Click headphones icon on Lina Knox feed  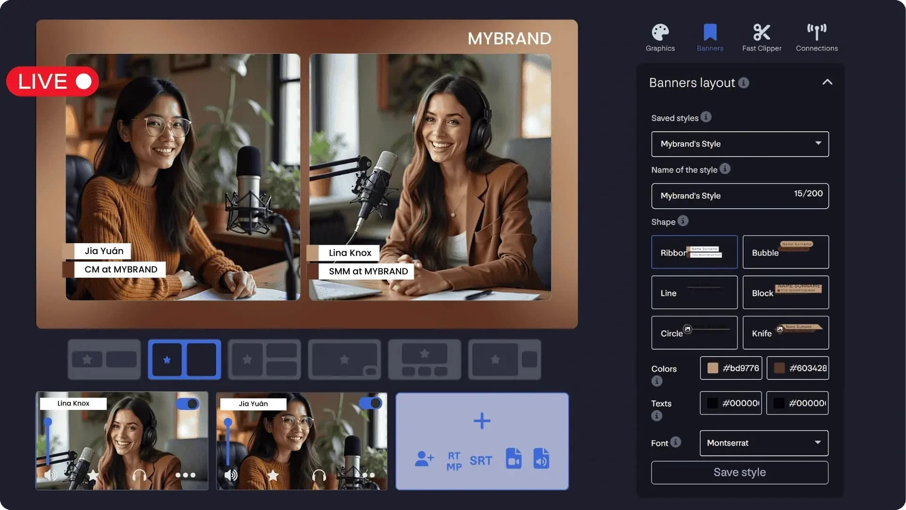(139, 475)
